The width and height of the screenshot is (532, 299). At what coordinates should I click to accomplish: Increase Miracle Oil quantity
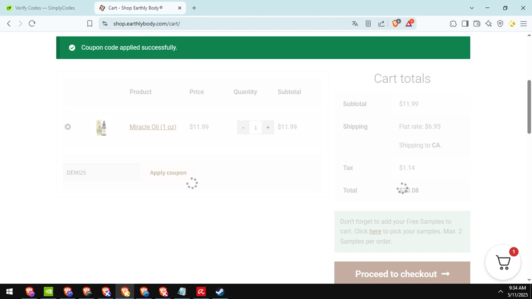click(x=268, y=127)
